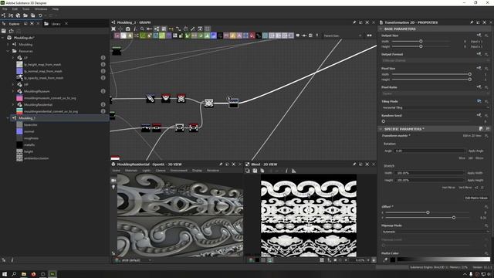Select the Transformation 2D node at the chain end

point(233,103)
